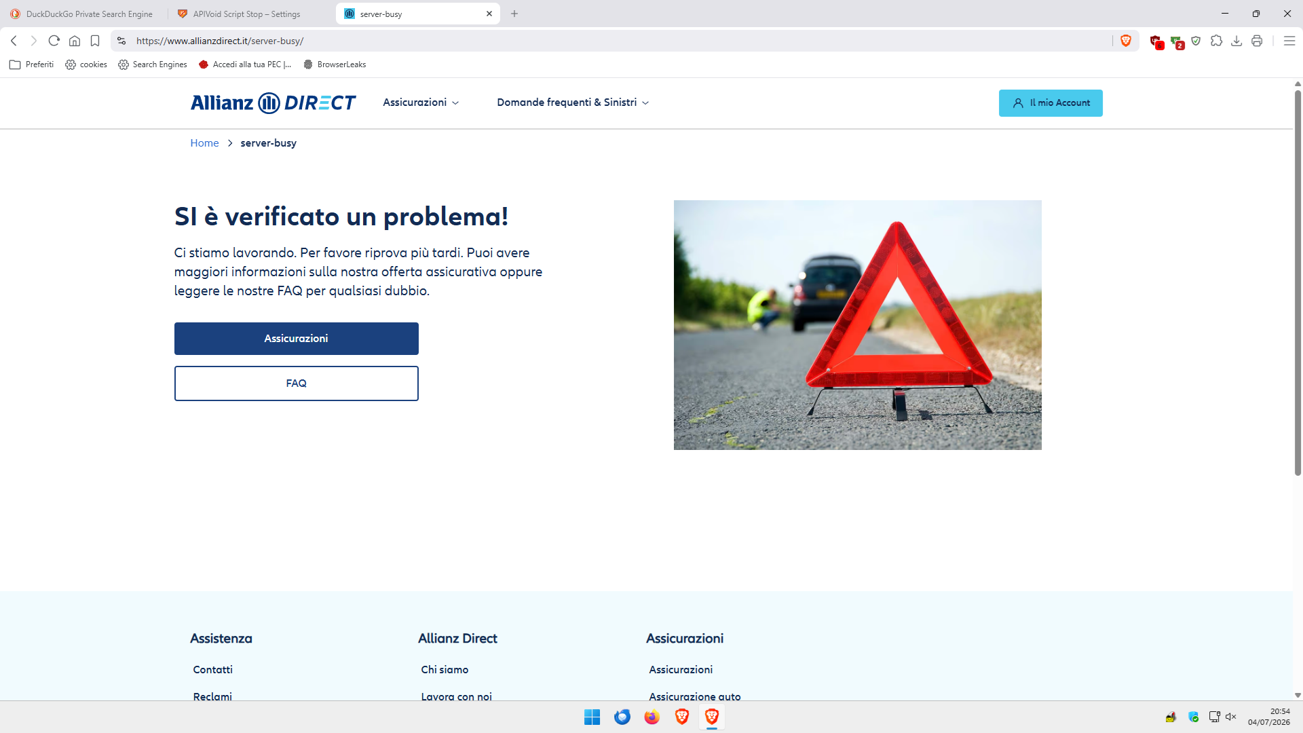1303x733 pixels.
Task: Follow the Home breadcrumb link
Action: point(204,143)
